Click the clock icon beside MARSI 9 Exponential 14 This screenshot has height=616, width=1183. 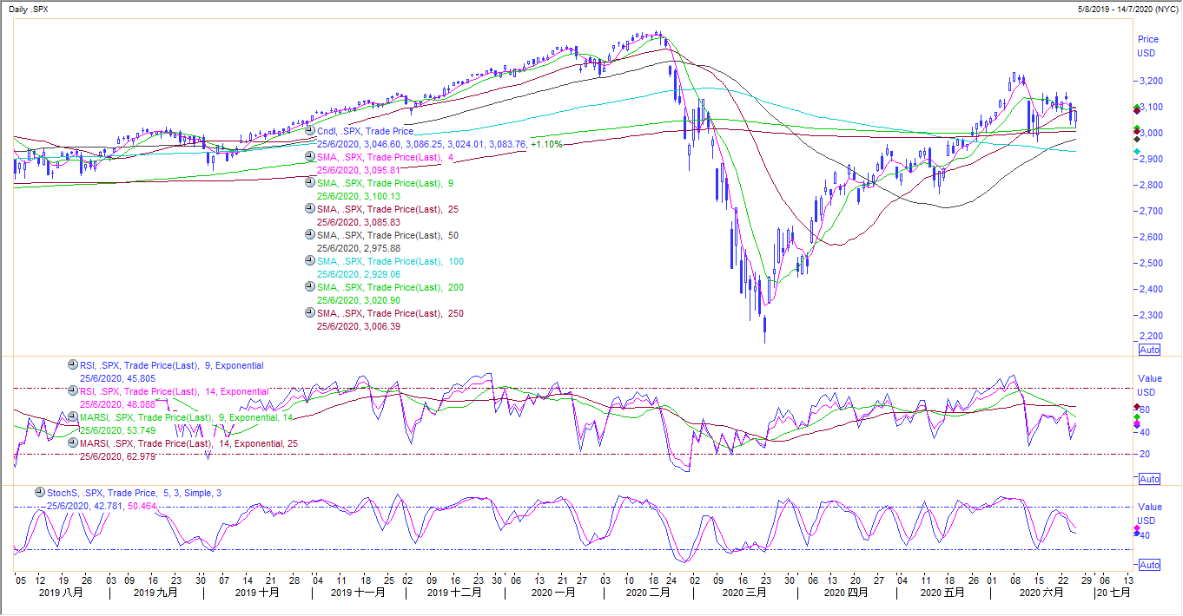pyautogui.click(x=73, y=416)
